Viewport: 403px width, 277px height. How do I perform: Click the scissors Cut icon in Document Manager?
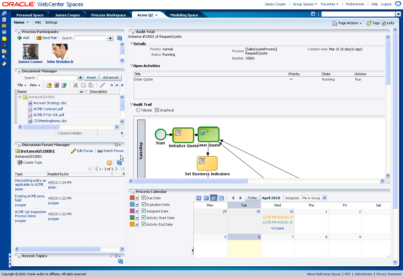pyautogui.click(x=76, y=85)
